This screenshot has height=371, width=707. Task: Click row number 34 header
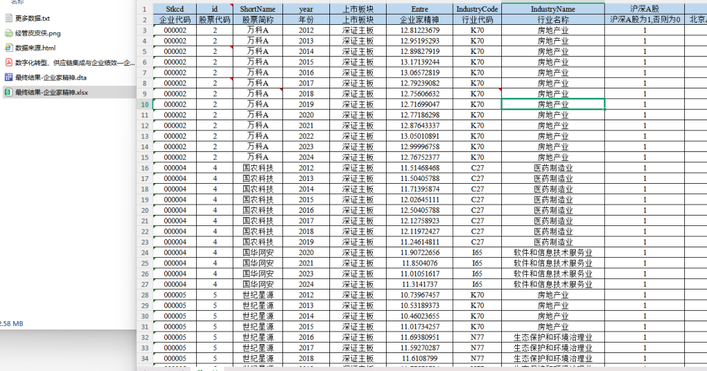click(145, 359)
